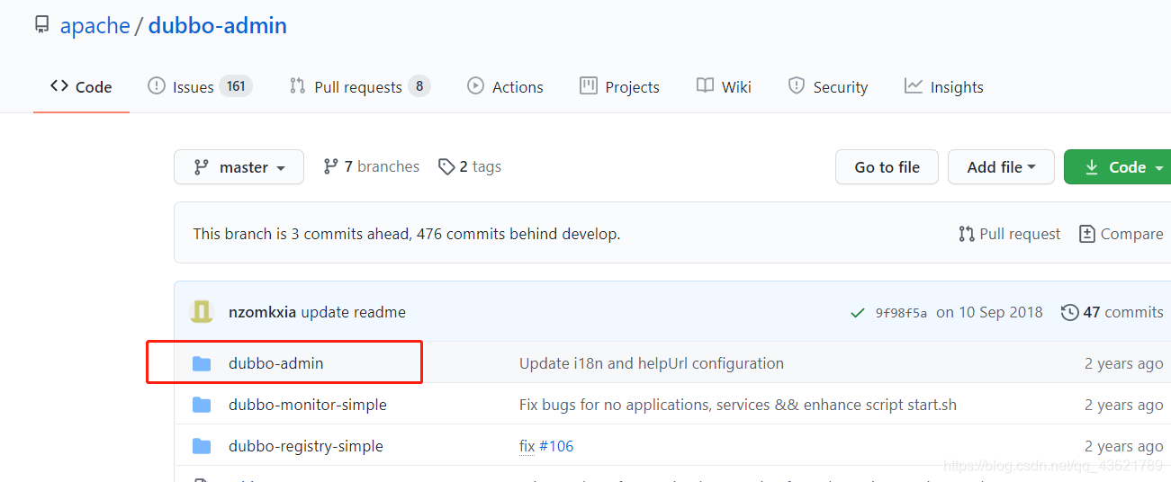The width and height of the screenshot is (1171, 482).
Task: Open 'Update i18n and helpUrl configuration' commit
Action: 652,363
